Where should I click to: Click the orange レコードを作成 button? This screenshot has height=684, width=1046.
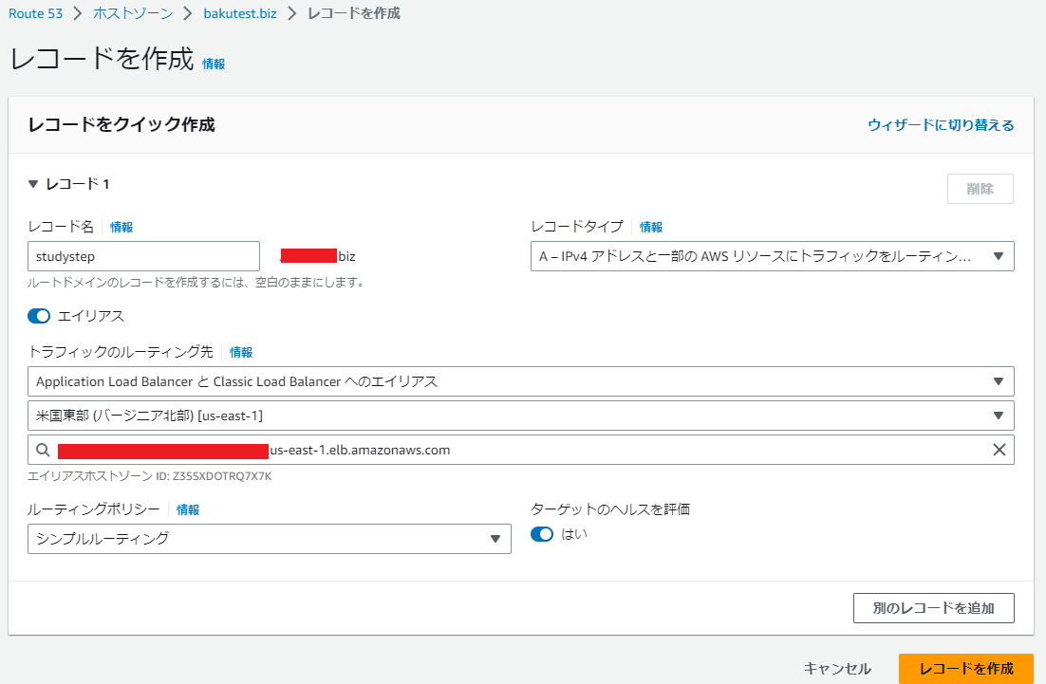coord(966,669)
